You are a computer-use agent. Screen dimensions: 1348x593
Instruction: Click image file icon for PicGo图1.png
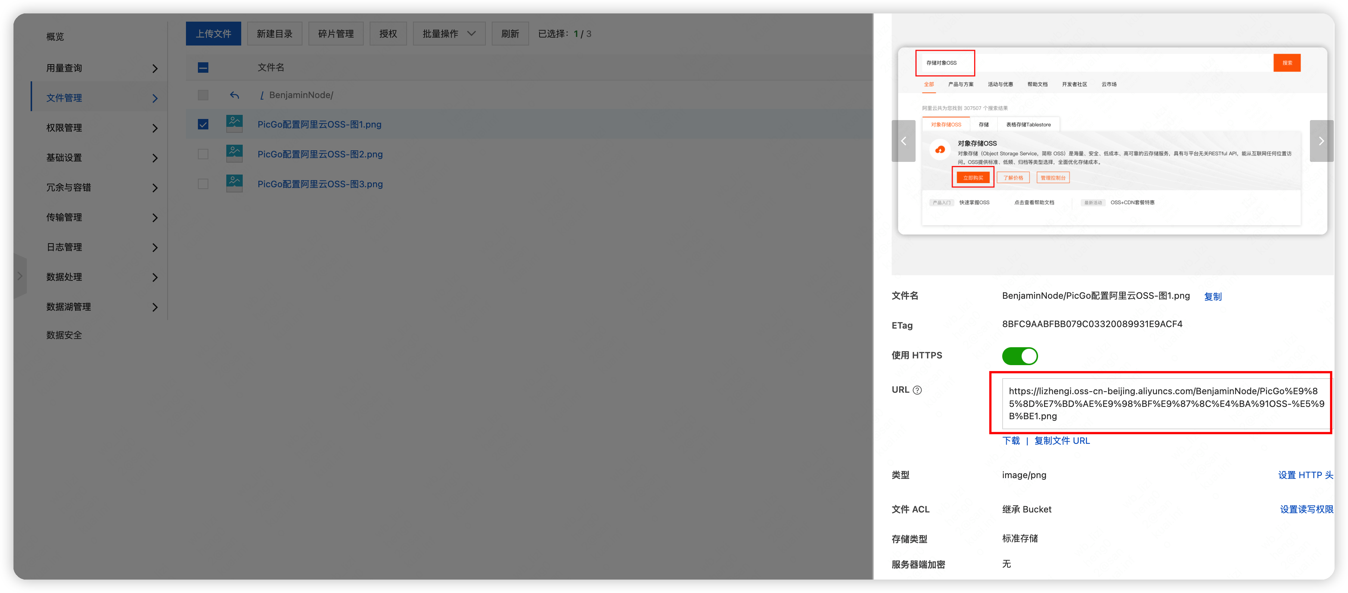234,124
